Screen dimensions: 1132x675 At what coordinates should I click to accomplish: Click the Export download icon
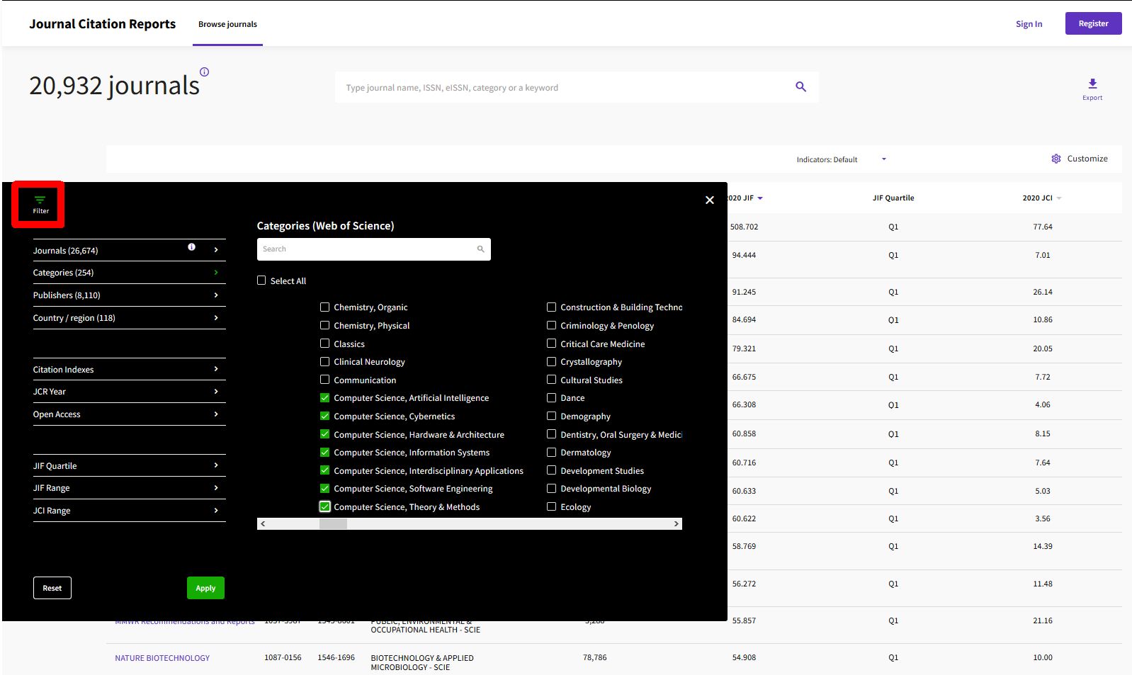coord(1092,84)
